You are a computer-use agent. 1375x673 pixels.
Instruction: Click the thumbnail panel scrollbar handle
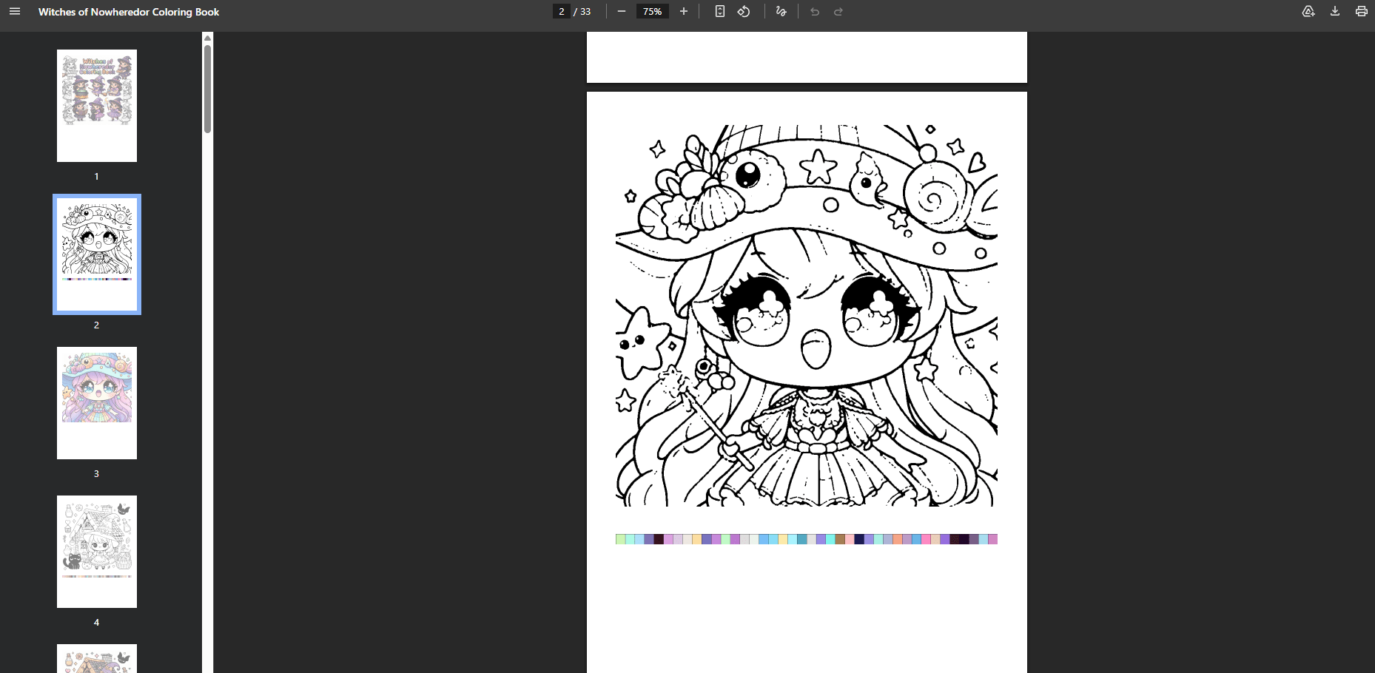[207, 89]
